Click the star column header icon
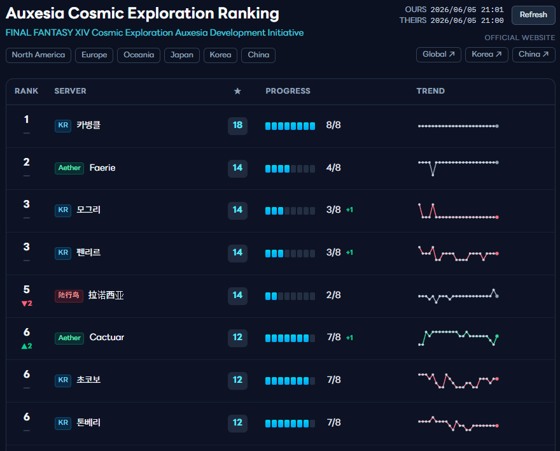This screenshot has height=451, width=560. [x=237, y=91]
